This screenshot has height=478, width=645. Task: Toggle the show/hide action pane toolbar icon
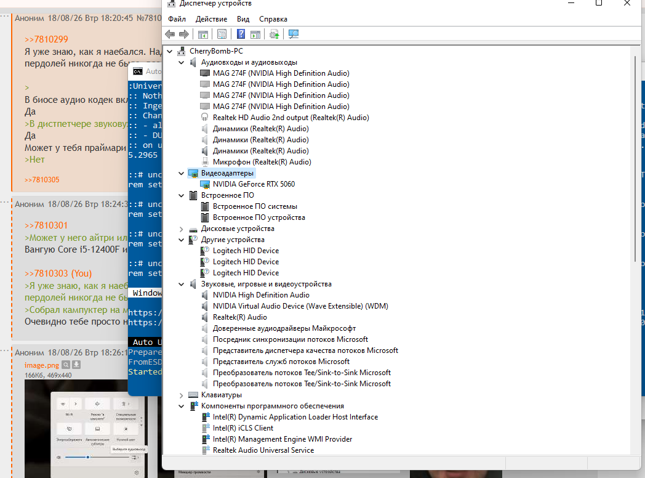click(255, 34)
